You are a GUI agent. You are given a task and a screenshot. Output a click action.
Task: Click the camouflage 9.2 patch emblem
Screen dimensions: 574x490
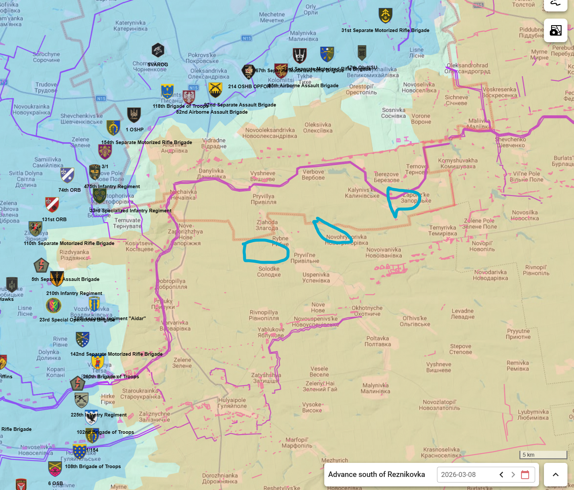click(95, 172)
